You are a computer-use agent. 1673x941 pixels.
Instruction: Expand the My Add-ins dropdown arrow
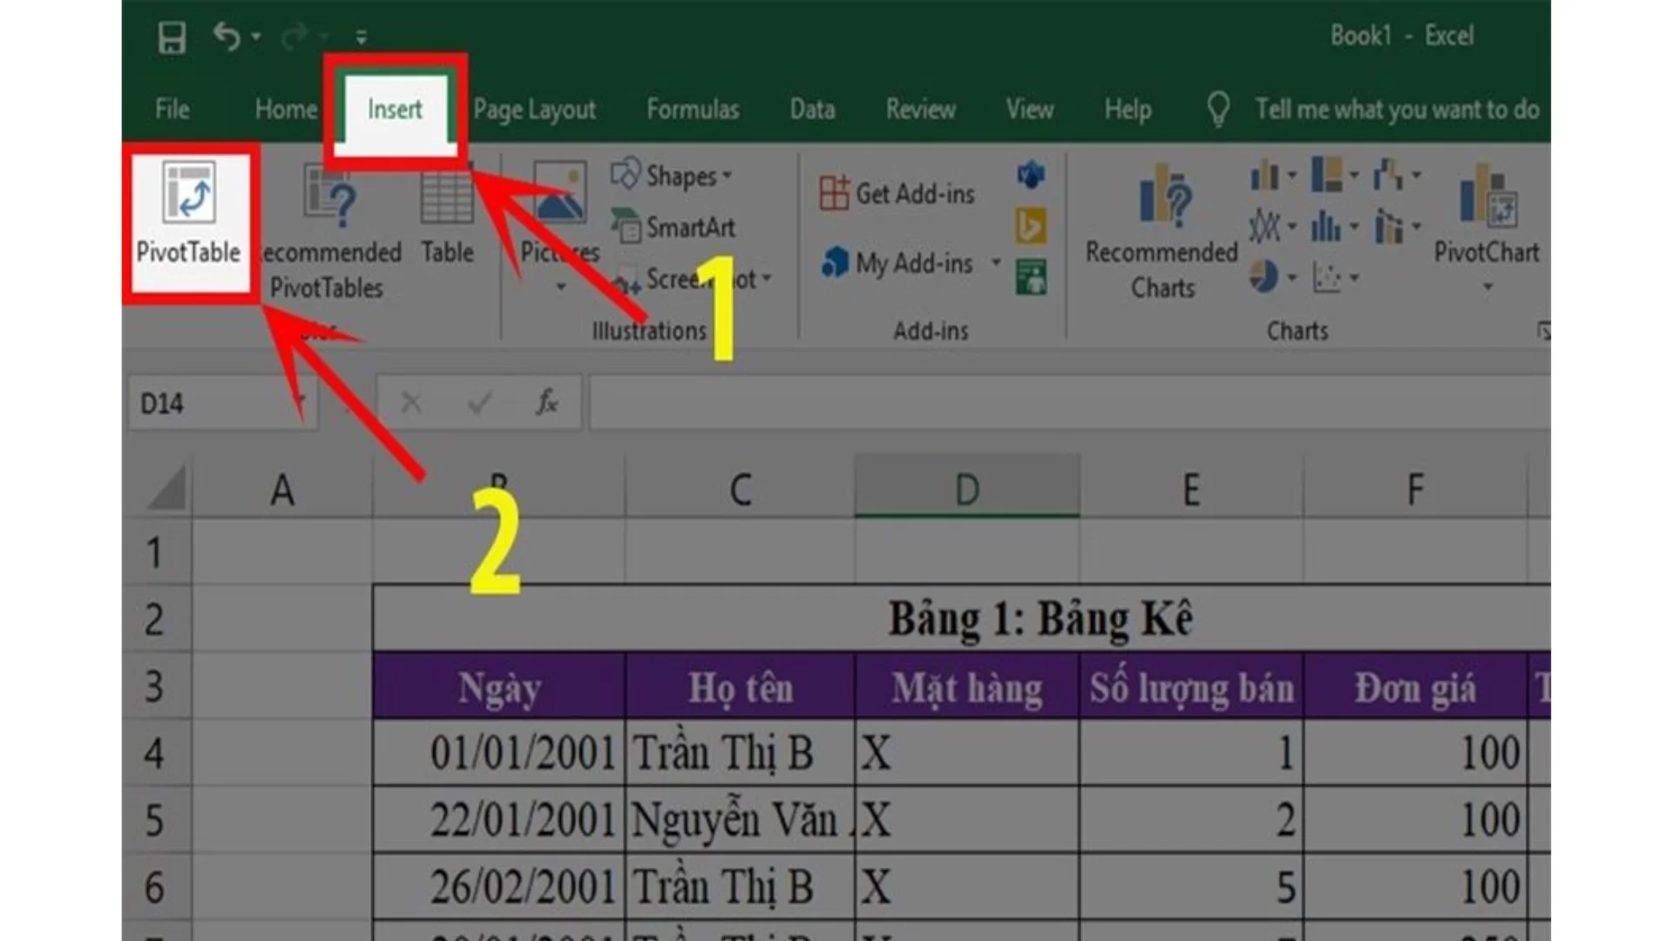[x=996, y=262]
